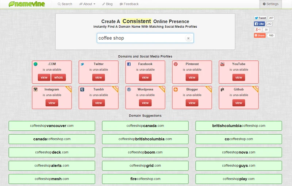Select suggestion coffeeshopcanada.com

(x=145, y=126)
